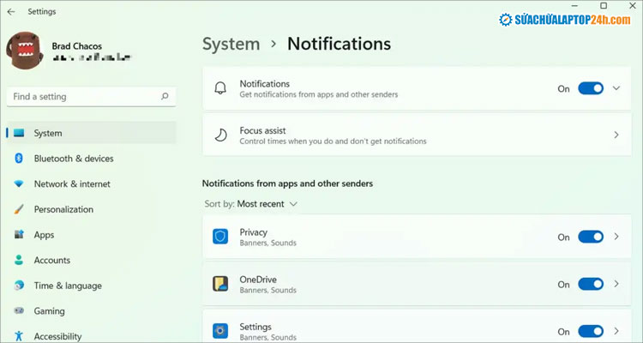The height and width of the screenshot is (343, 643).
Task: Click the Personalization paintbrush icon
Action: click(x=18, y=209)
